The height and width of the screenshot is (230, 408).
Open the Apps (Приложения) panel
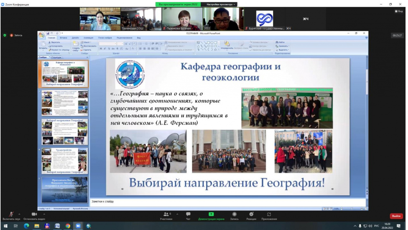269,216
